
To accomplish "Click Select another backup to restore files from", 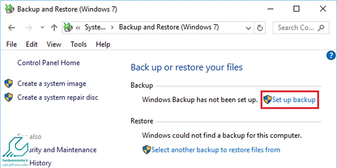I will [x=216, y=150].
